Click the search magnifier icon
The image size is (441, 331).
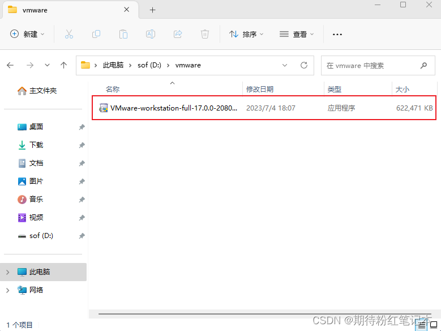tap(423, 66)
